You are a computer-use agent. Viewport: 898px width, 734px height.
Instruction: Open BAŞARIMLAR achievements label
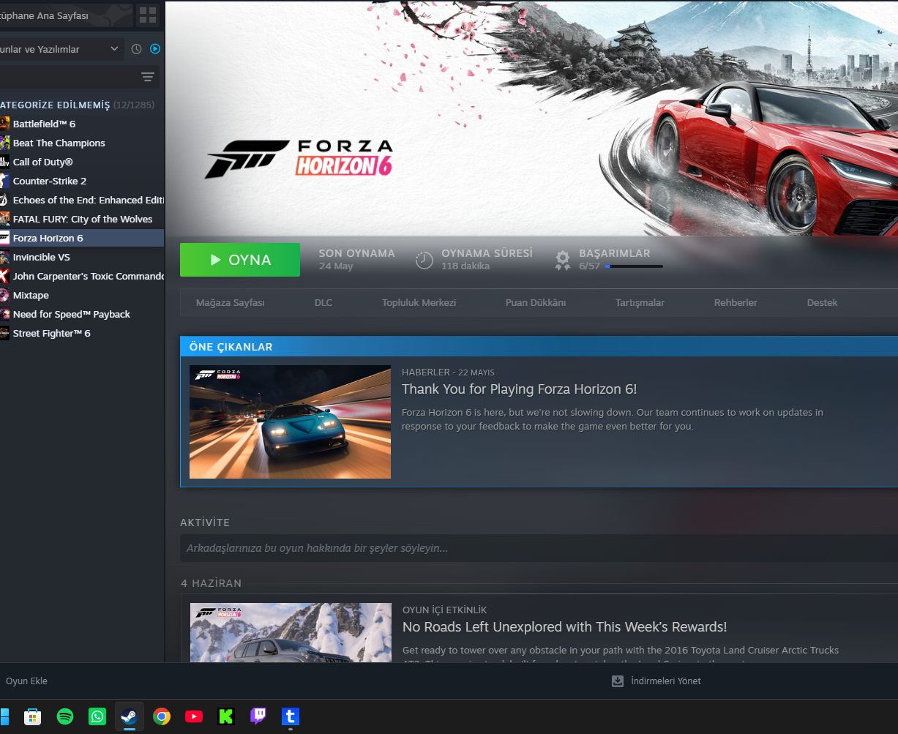coord(615,253)
